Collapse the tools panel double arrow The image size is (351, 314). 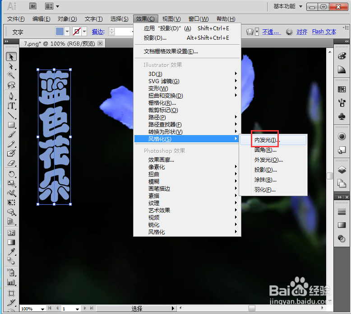(x=6, y=42)
